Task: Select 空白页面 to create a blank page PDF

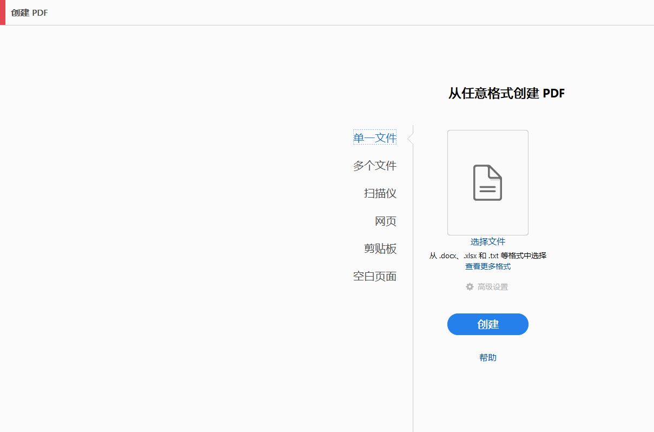Action: point(375,276)
